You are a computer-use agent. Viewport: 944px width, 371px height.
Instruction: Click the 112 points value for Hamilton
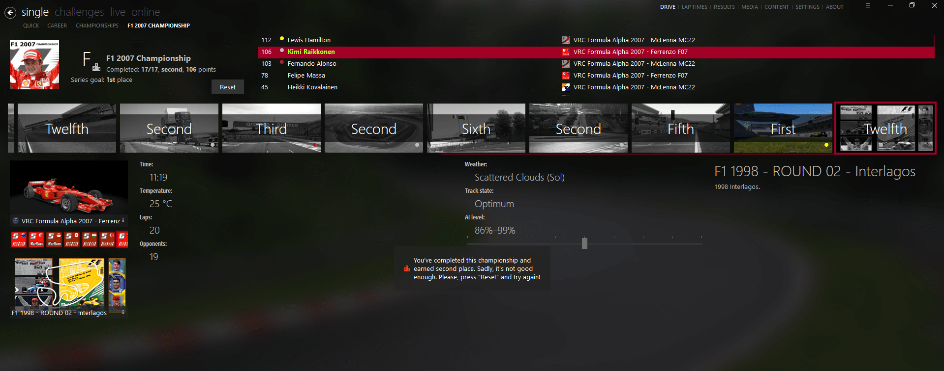coord(267,40)
